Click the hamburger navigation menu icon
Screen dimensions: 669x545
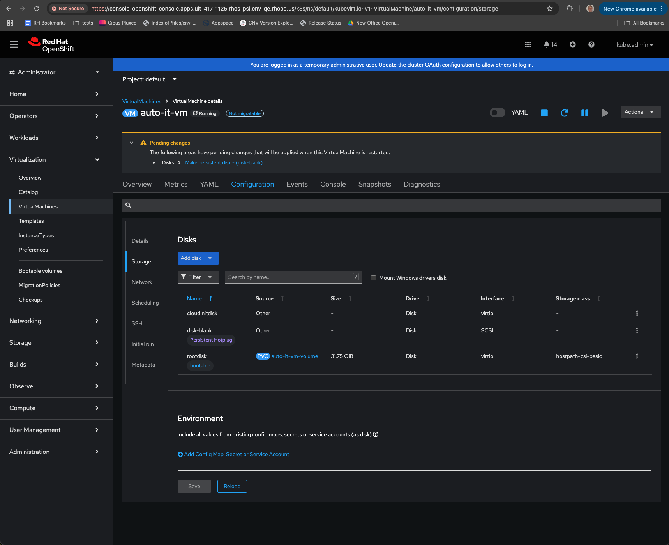[x=14, y=45]
